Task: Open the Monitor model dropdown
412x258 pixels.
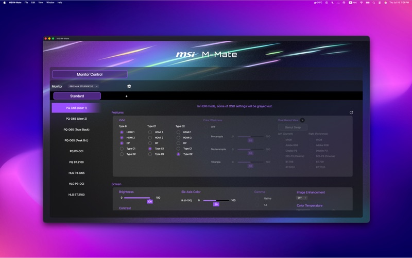Action: pyautogui.click(x=83, y=86)
